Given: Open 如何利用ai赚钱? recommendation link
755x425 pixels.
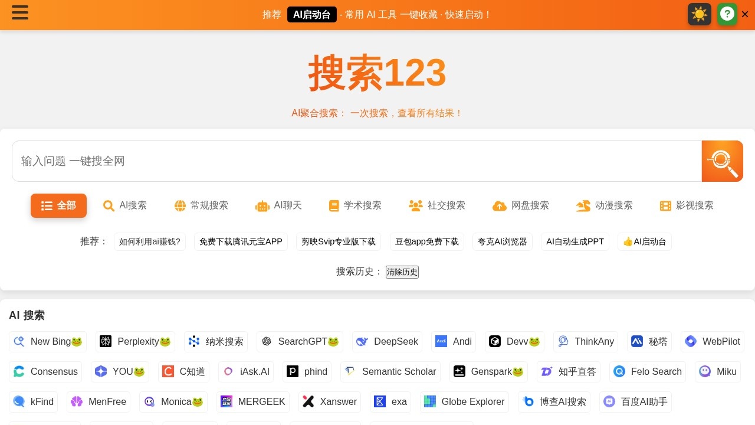Looking at the screenshot, I should [x=150, y=241].
